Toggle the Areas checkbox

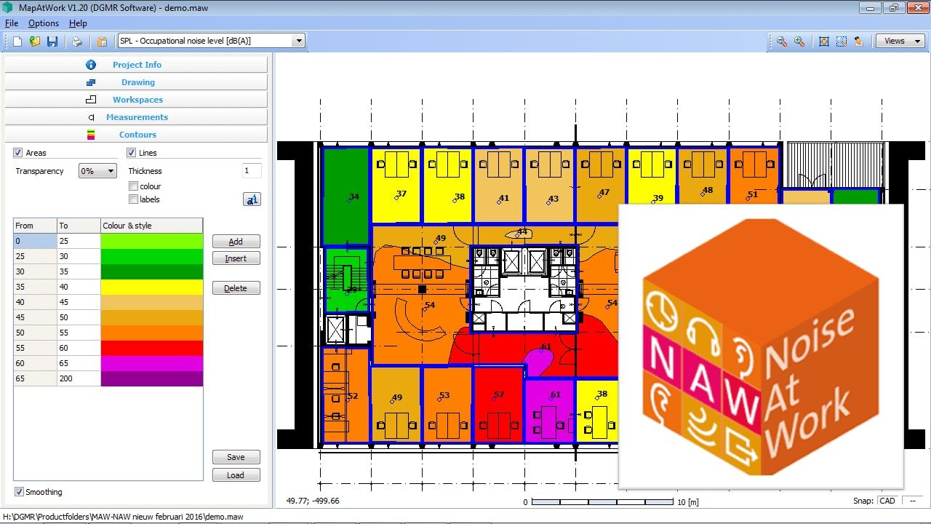18,153
